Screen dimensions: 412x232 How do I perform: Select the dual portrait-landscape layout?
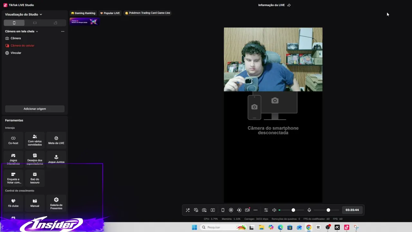coord(55,23)
